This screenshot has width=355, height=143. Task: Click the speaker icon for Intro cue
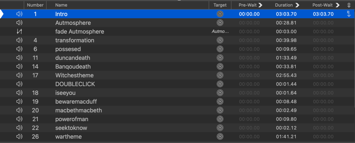click(19, 14)
